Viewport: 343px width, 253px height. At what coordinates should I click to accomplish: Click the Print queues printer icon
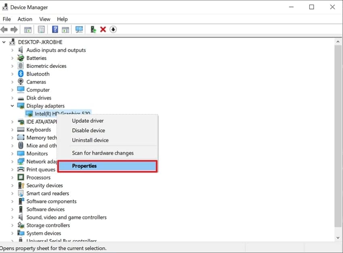(x=21, y=169)
